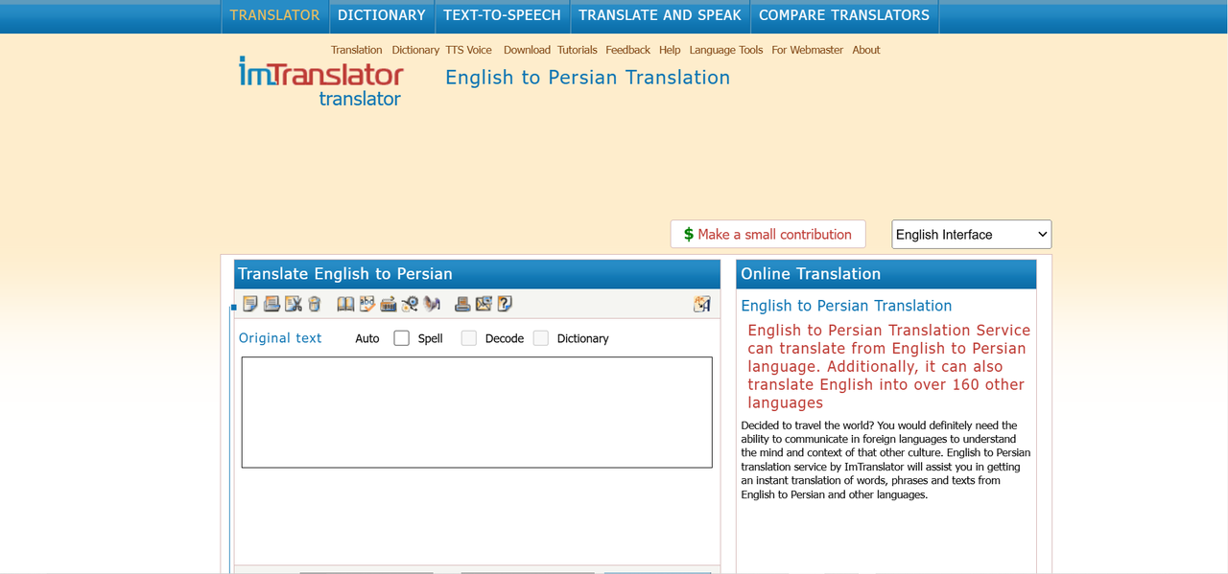Click the cut text scissors icon
The image size is (1228, 574).
click(x=293, y=304)
